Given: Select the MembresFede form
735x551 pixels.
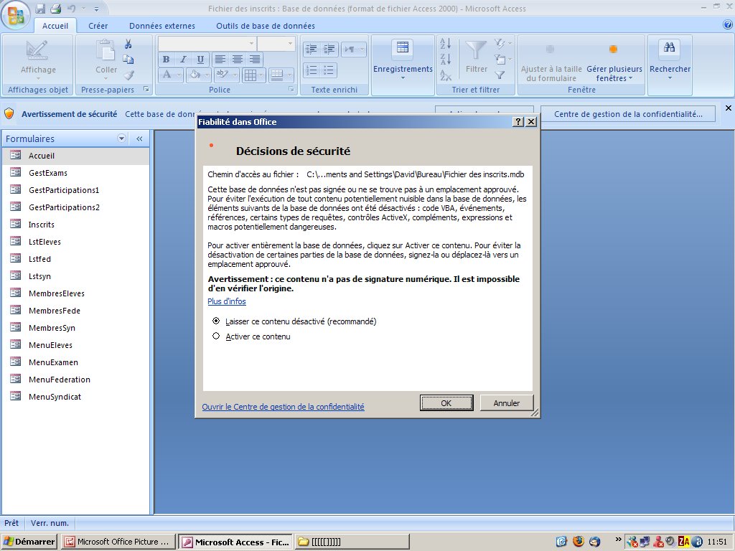Looking at the screenshot, I should pos(75,311).
